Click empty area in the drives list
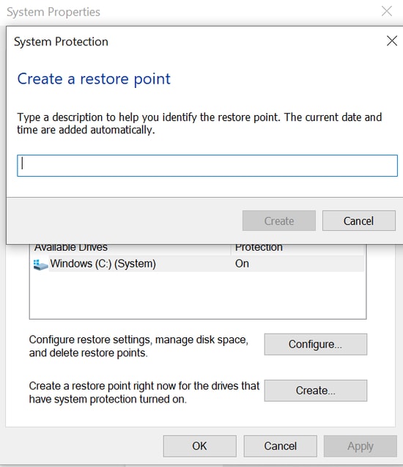Viewport: 403px width, 467px height. tap(198, 295)
